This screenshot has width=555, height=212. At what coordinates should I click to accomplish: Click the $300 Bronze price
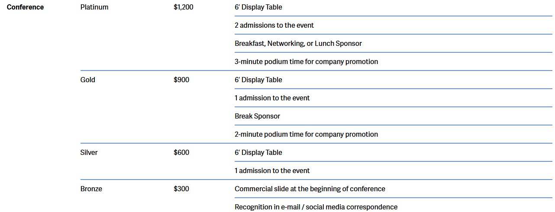[181, 189]
